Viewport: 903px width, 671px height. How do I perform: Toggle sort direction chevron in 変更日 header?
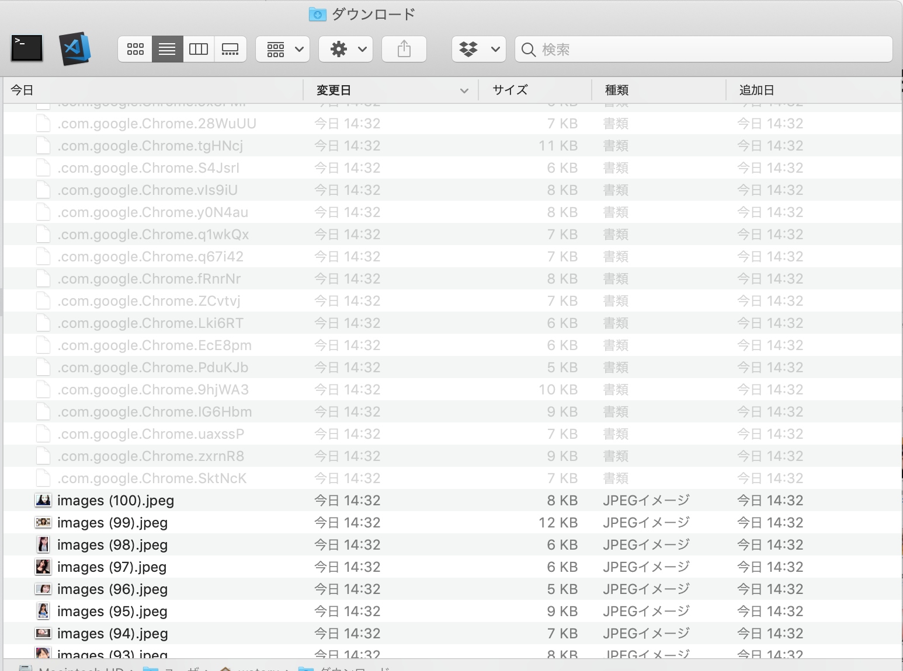tap(464, 90)
